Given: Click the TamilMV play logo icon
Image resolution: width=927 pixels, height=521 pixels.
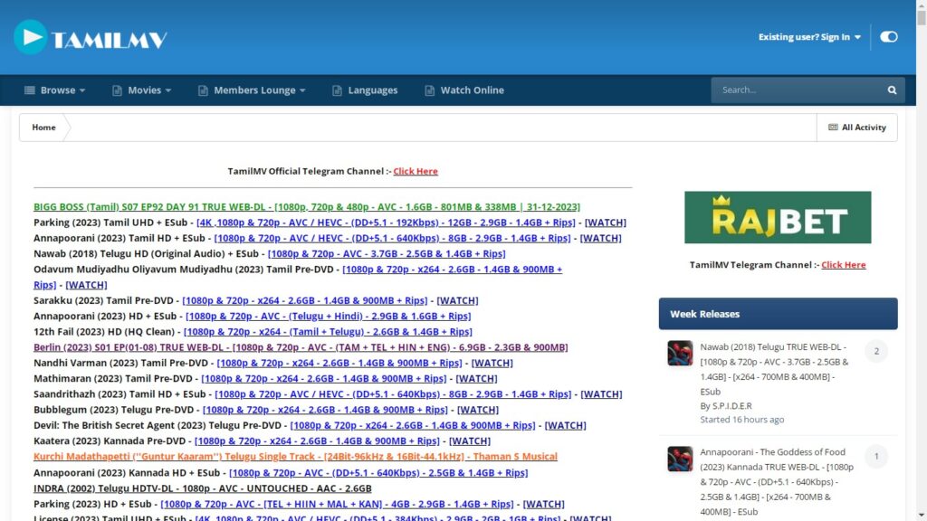Looking at the screenshot, I should pos(31,37).
